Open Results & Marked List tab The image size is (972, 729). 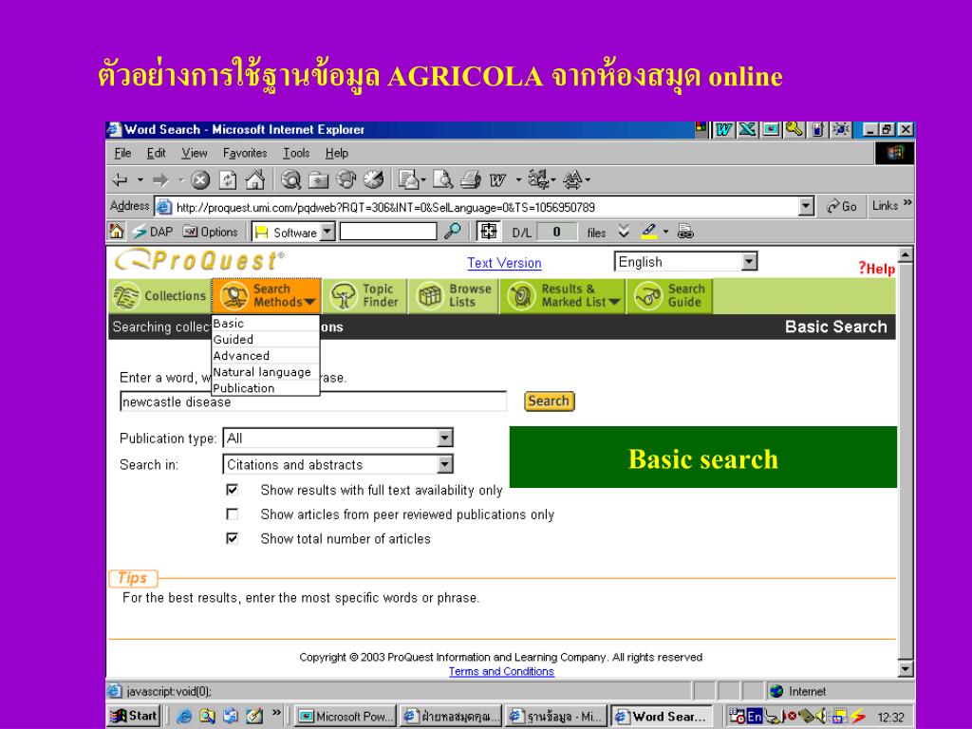click(564, 296)
